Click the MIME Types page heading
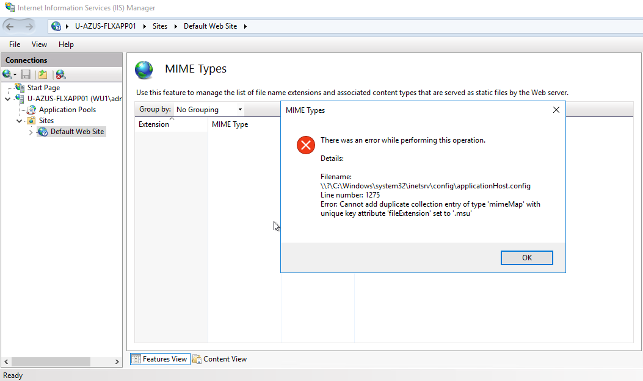 coord(195,69)
